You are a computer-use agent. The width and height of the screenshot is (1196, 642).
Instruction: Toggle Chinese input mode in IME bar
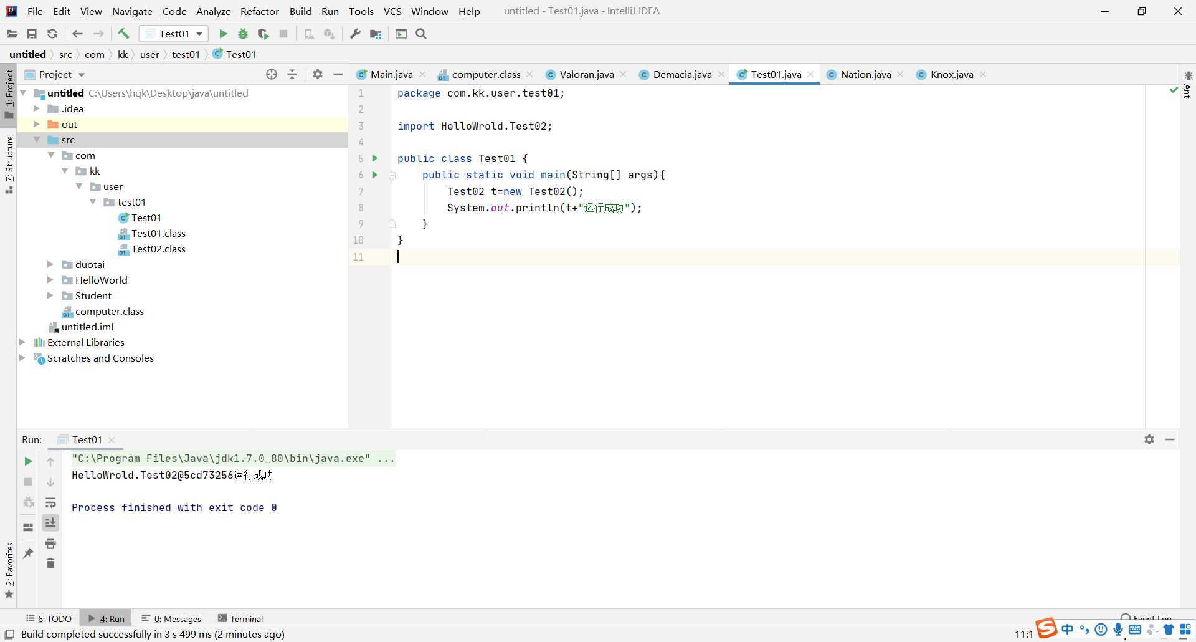1068,630
